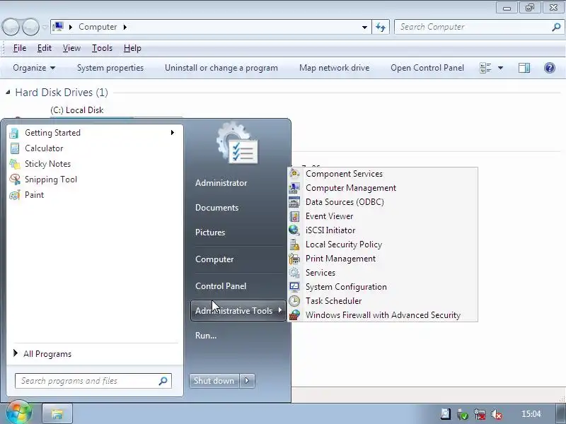Click the green shield tray icon
This screenshot has width=566, height=424.
pos(463,415)
